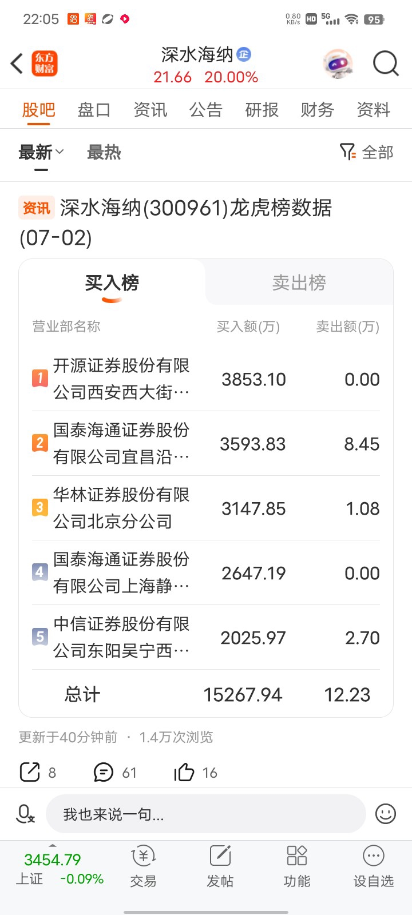
Task: Expand the 最新 sort dropdown
Action: tap(41, 153)
